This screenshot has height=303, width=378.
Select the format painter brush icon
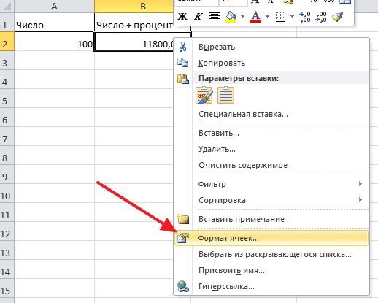[x=338, y=17]
